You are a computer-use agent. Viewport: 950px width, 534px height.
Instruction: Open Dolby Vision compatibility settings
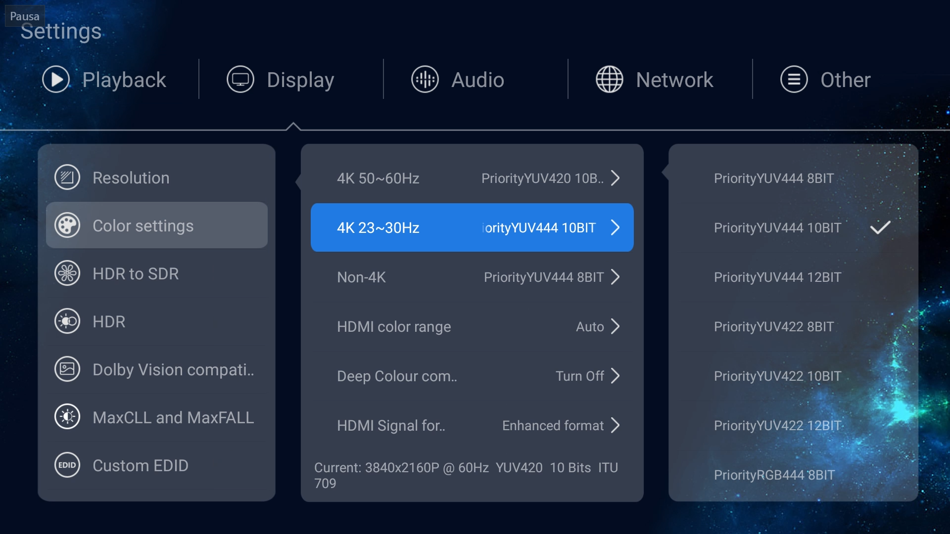click(157, 369)
